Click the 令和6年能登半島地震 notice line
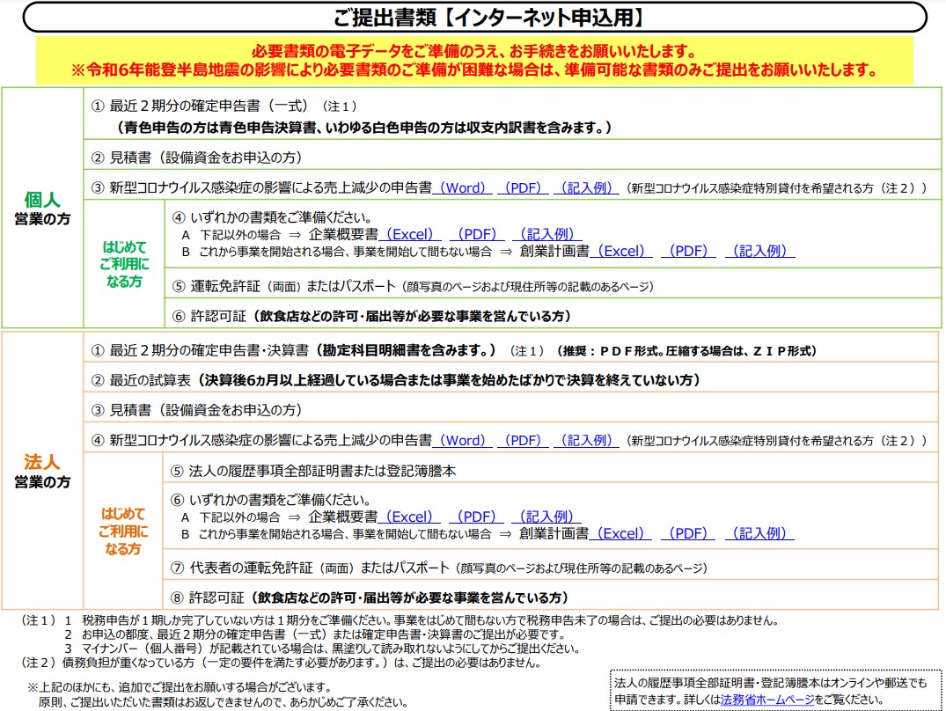The height and width of the screenshot is (711, 946). click(474, 70)
